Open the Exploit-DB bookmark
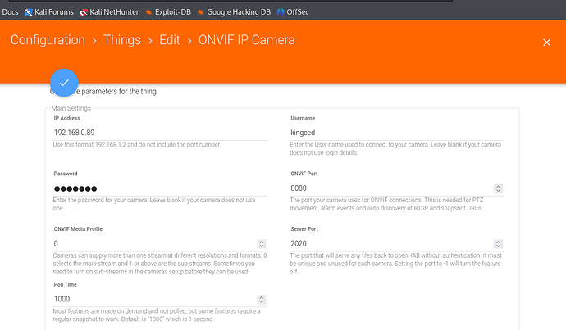 coord(168,12)
